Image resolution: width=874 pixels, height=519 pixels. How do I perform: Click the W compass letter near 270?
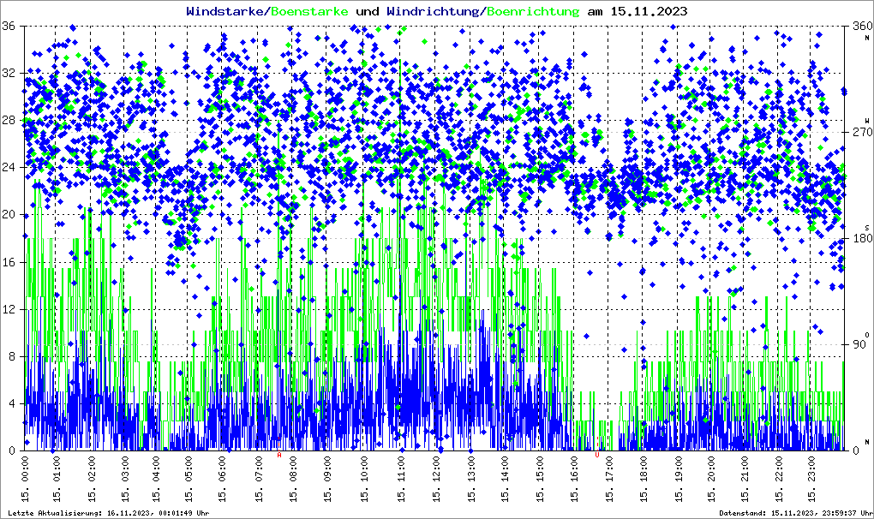pyautogui.click(x=867, y=121)
